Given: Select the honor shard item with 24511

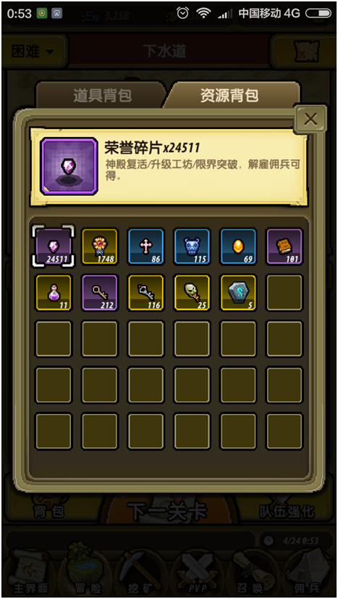Looking at the screenshot, I should pos(54,247).
